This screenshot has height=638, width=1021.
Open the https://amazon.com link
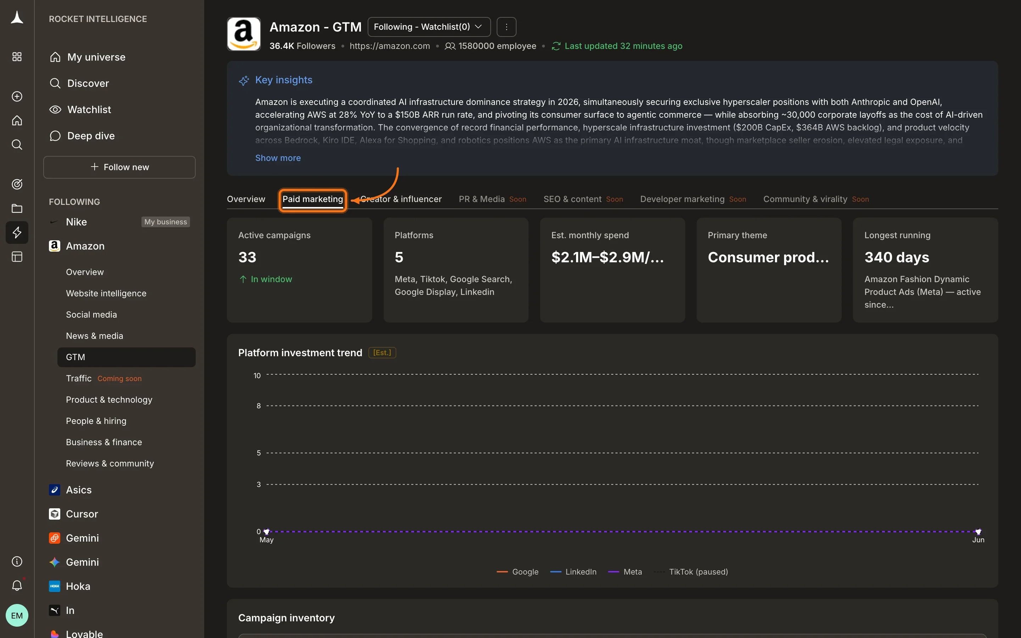(x=389, y=46)
